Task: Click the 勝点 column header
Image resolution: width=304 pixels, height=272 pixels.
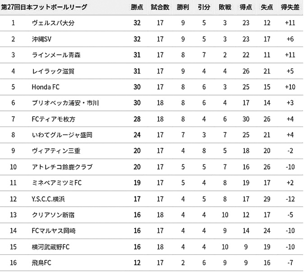Action: [137, 7]
